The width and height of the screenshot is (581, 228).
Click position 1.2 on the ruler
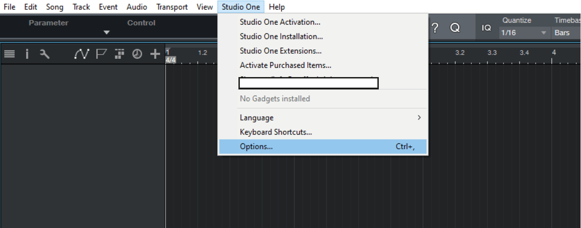coord(203,53)
